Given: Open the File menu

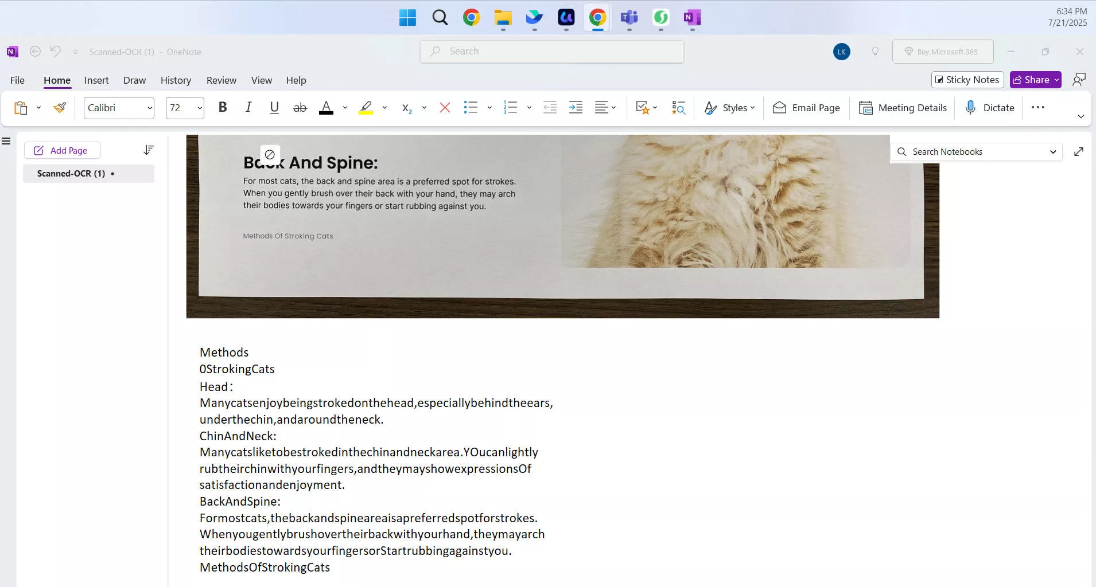Looking at the screenshot, I should click(17, 80).
